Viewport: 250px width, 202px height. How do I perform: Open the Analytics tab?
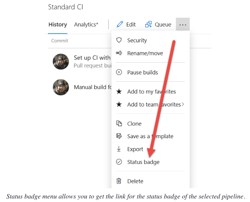click(x=86, y=25)
